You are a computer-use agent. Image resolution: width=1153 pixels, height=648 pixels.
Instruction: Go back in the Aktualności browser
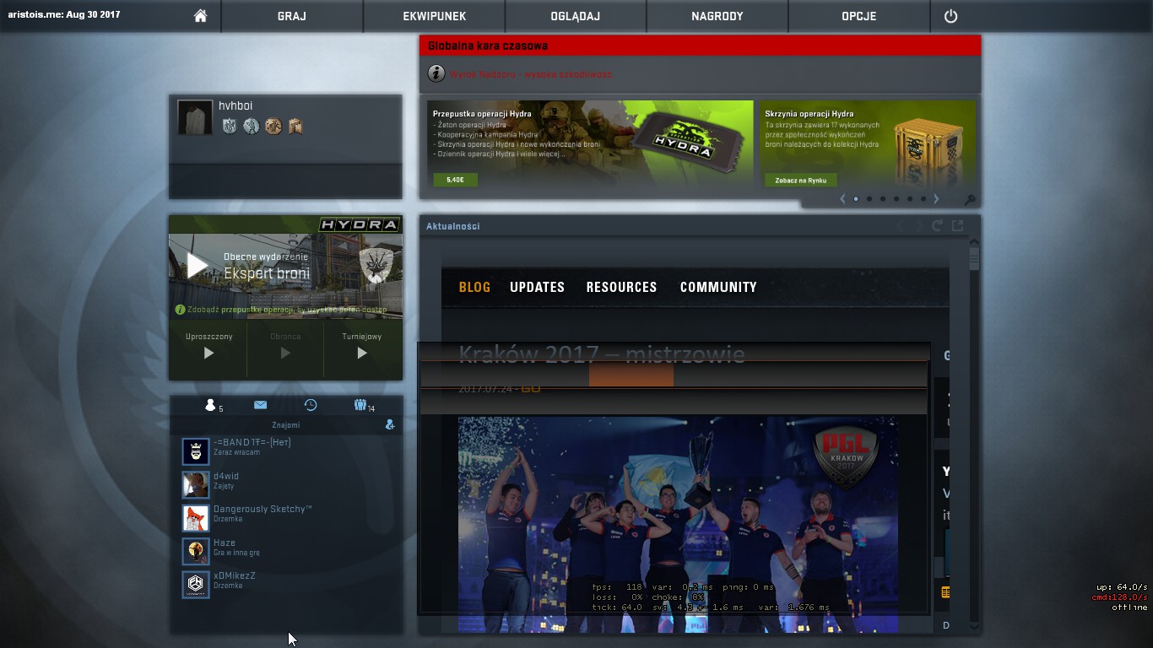pos(900,225)
